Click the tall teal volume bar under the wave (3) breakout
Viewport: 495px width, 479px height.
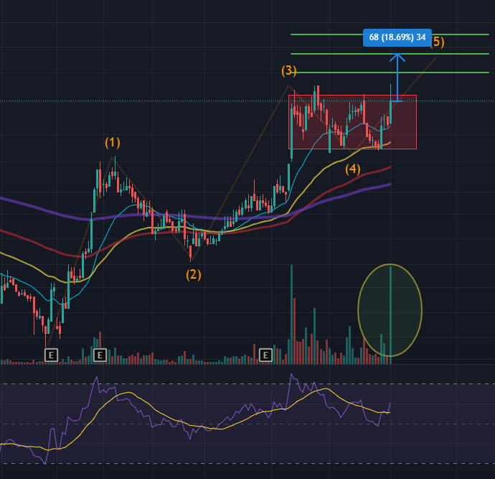tap(291, 315)
